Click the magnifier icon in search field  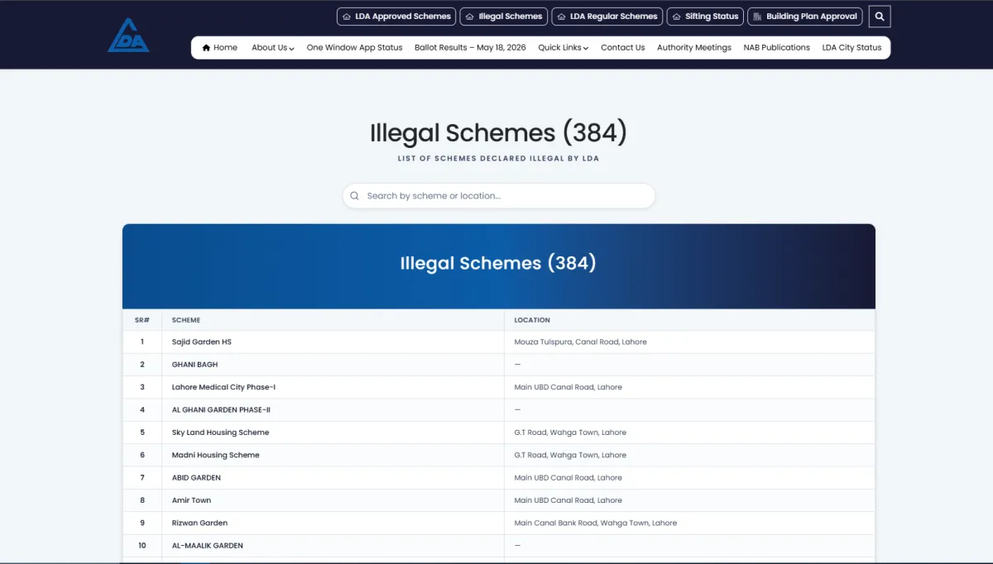[x=354, y=196]
